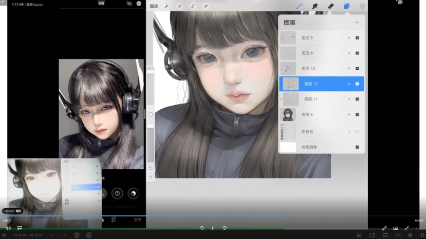Select 背景颜色 white thumbnail
This screenshot has height=239, width=426.
click(288, 147)
